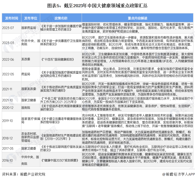Click the 2023-07 row content description
This screenshot has height=180, width=195.
(137, 28)
